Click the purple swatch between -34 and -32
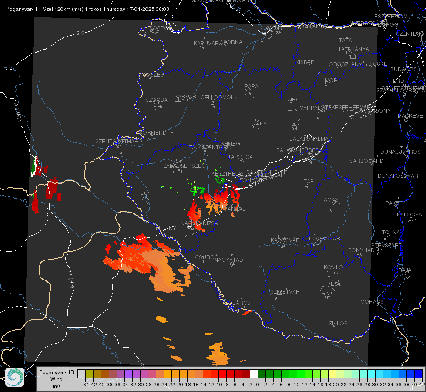 click(128, 374)
